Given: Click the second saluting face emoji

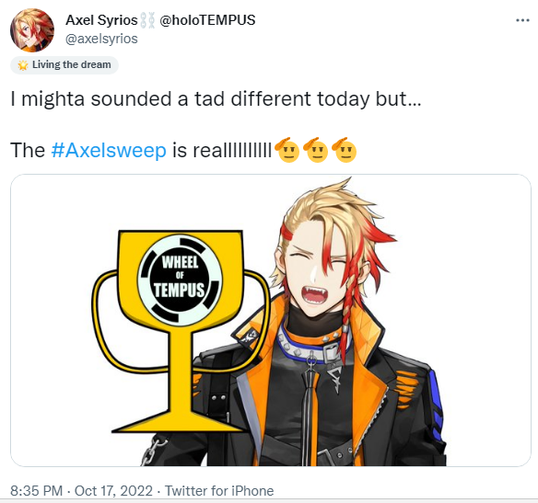Looking at the screenshot, I should (316, 150).
